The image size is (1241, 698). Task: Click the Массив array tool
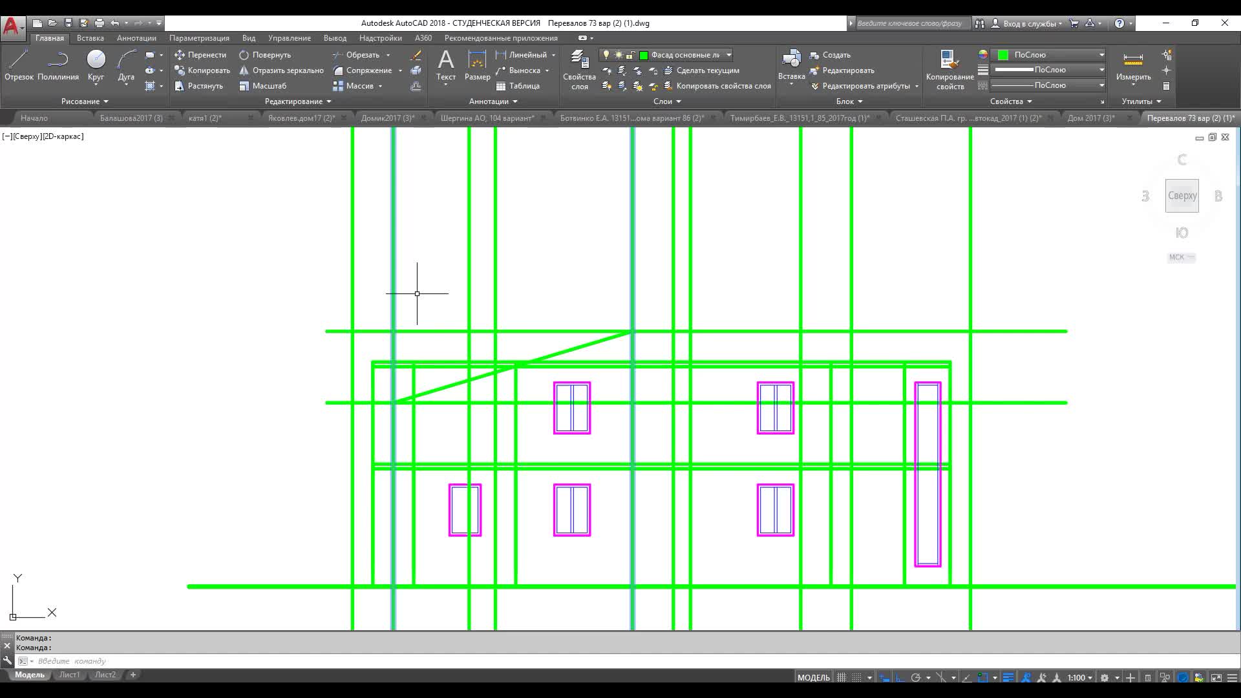[x=353, y=86]
